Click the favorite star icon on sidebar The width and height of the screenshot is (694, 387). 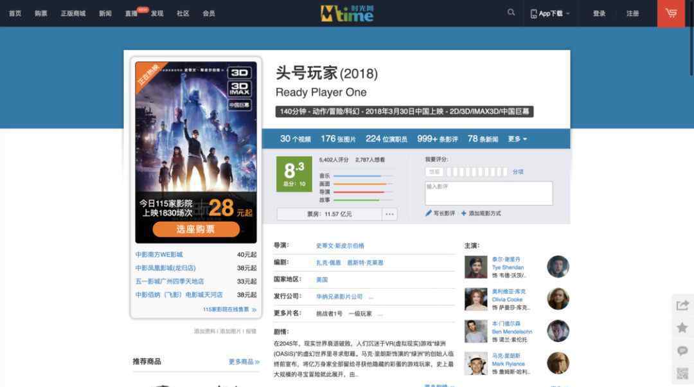682,328
